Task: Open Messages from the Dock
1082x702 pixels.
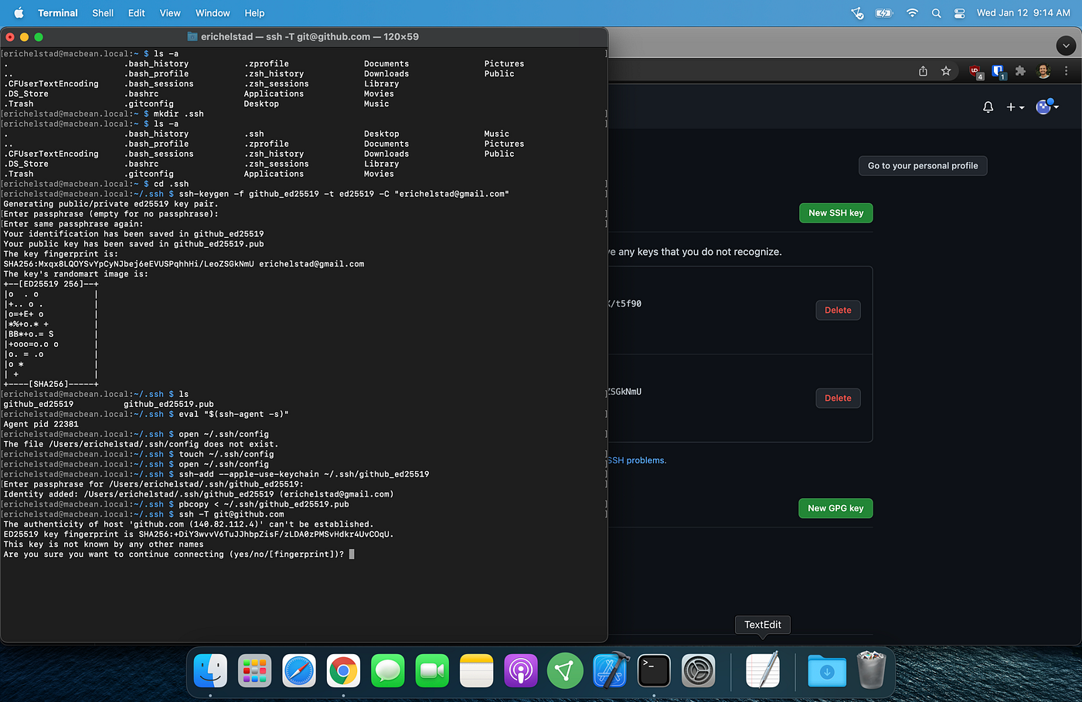Action: [x=388, y=670]
